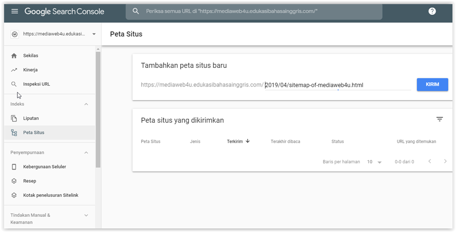Click the Google Search Console logo
This screenshot has height=232, width=456.
coord(64,11)
